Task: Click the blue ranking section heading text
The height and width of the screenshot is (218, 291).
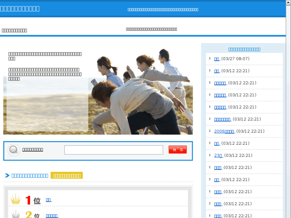Action: (x=30, y=176)
